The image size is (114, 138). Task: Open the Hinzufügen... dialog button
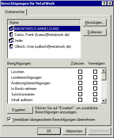[95, 22]
